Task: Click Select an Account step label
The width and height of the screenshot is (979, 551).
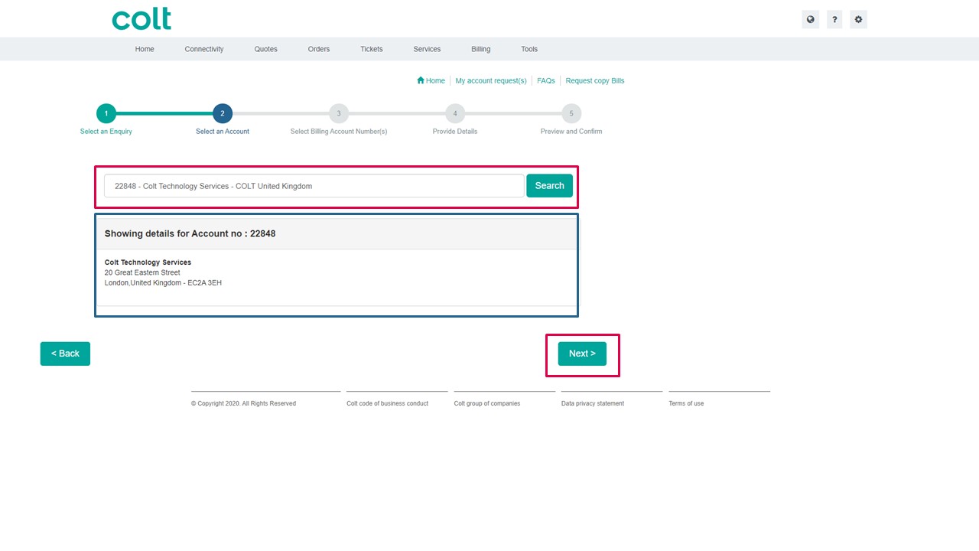Action: (223, 132)
